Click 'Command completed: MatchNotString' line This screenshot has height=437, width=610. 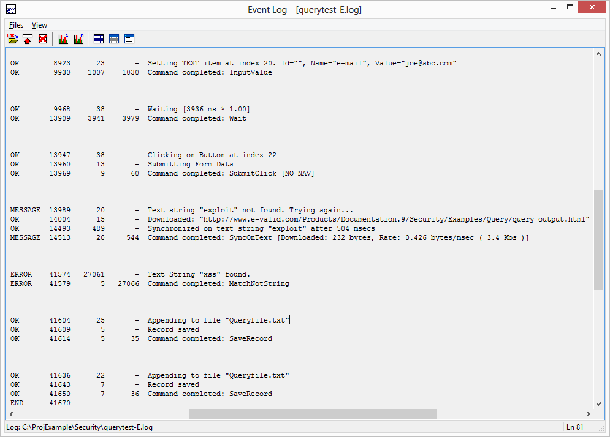(218, 284)
